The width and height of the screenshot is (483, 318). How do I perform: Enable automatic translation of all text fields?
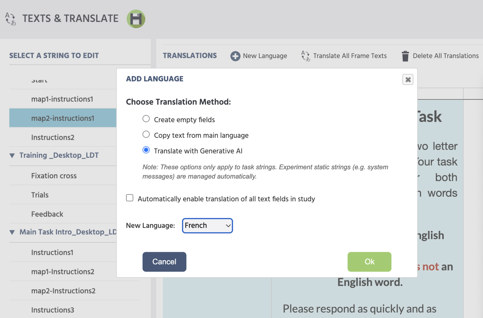(x=130, y=198)
